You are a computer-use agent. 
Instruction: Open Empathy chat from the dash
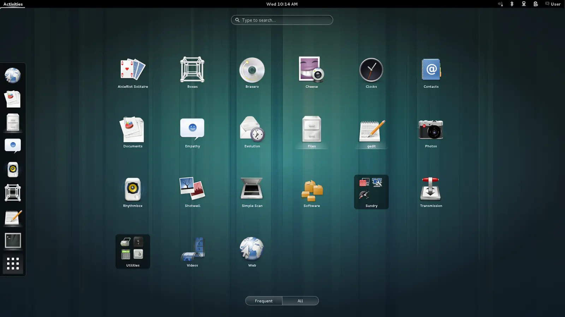pyautogui.click(x=13, y=146)
